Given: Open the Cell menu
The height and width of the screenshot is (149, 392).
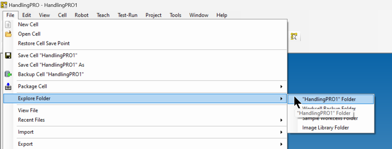Looking at the screenshot, I should (62, 15).
